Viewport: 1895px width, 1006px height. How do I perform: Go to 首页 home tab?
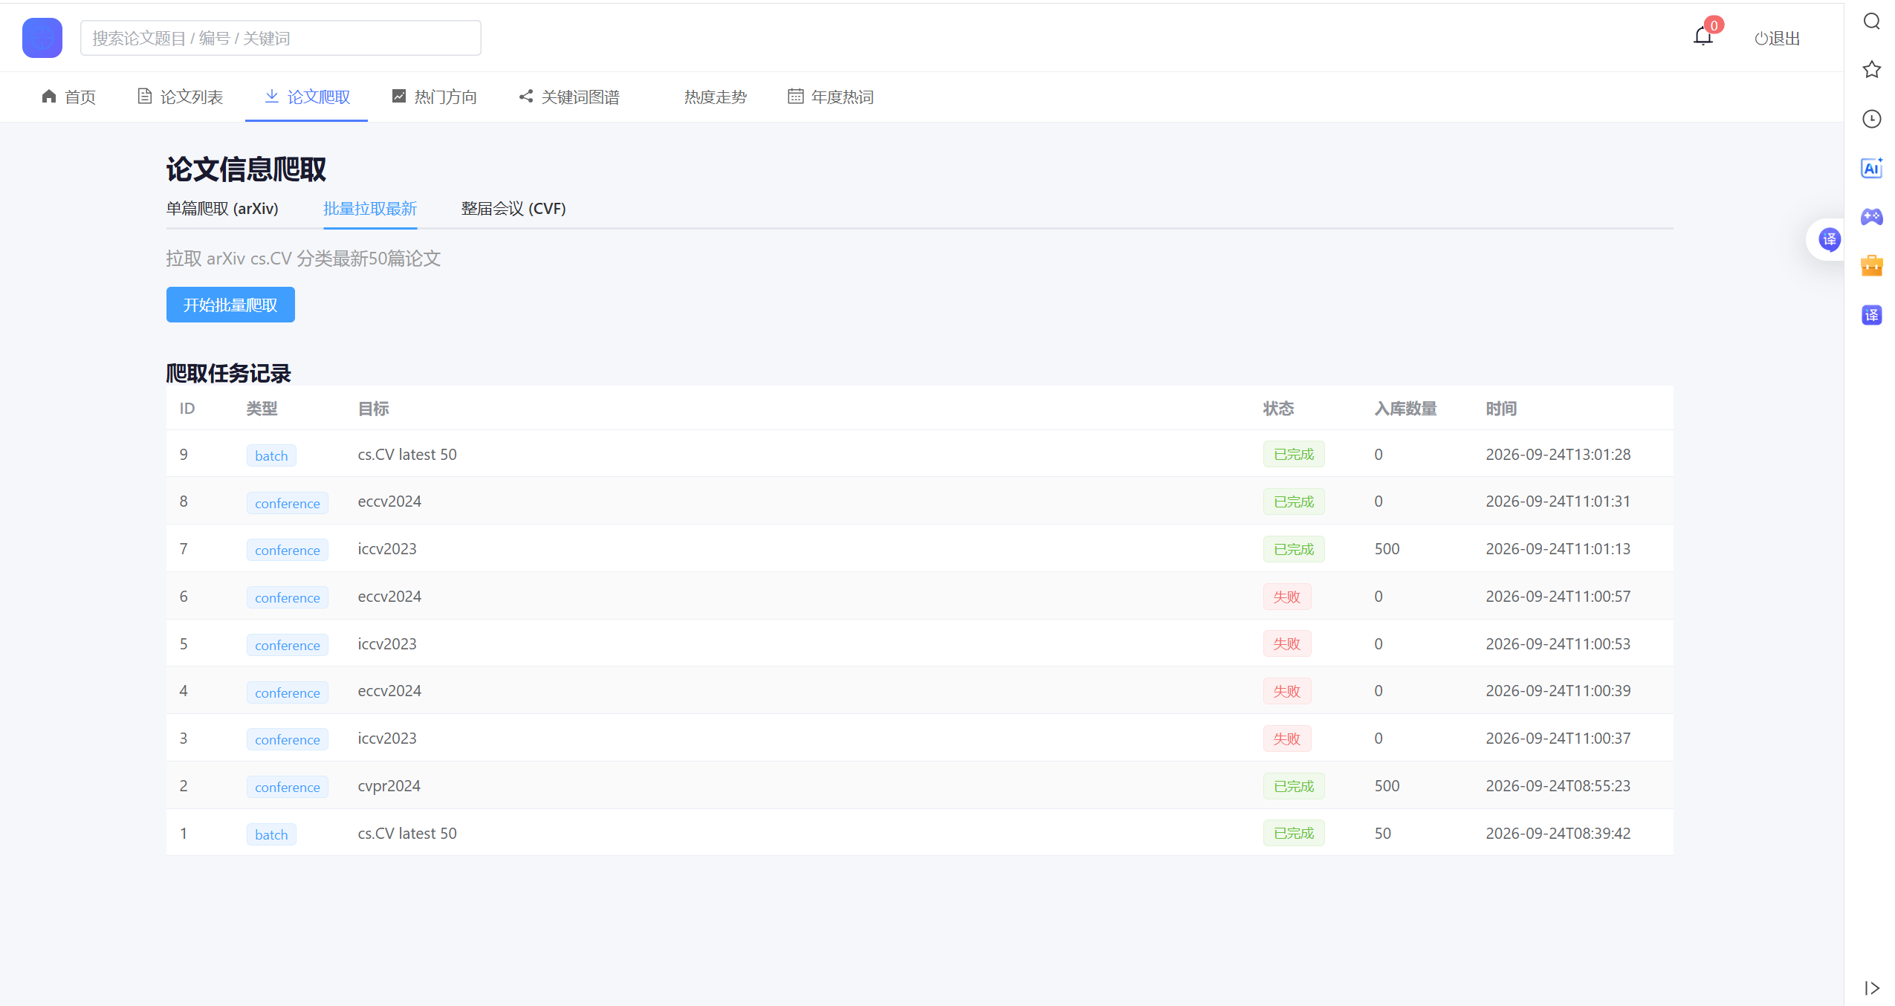click(69, 97)
